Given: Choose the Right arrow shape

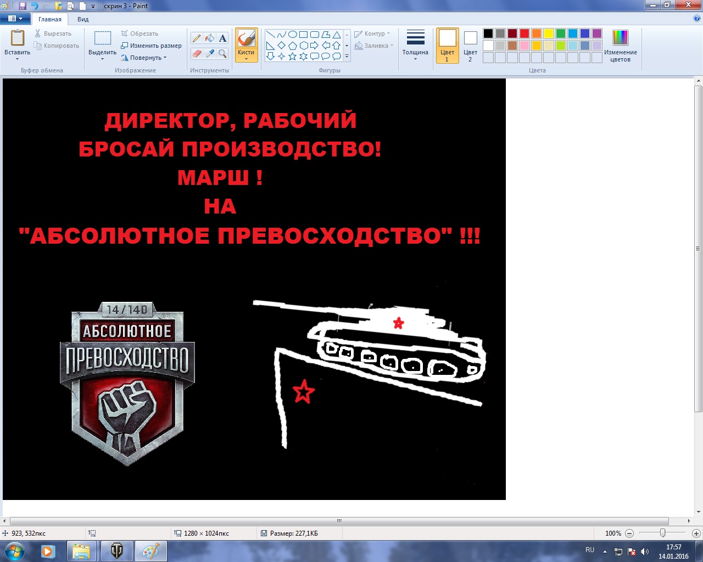Looking at the screenshot, I should [314, 46].
